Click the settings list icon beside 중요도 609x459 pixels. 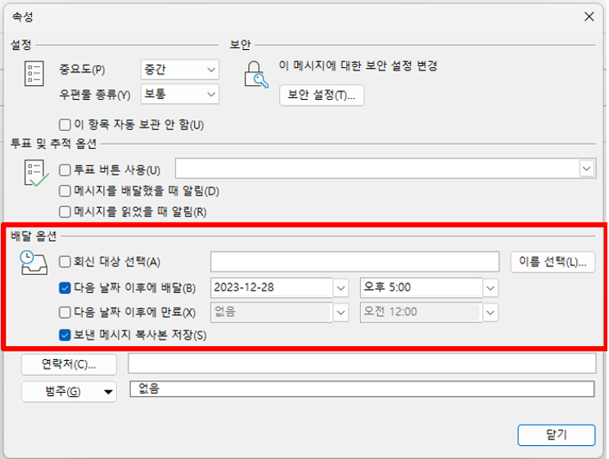34,73
